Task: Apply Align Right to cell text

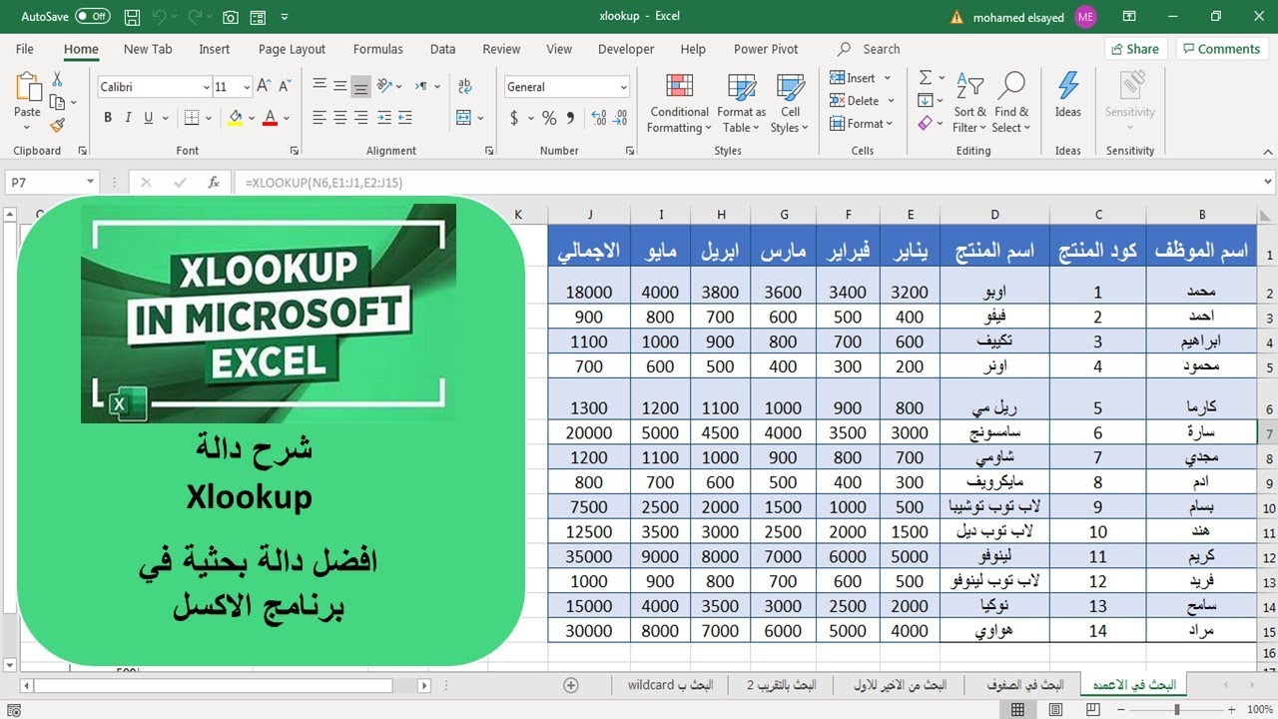Action: 361,118
